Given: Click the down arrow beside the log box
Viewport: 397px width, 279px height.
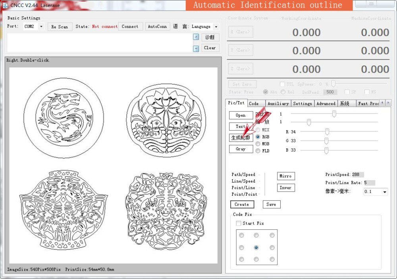Looking at the screenshot, I should tap(196, 48).
